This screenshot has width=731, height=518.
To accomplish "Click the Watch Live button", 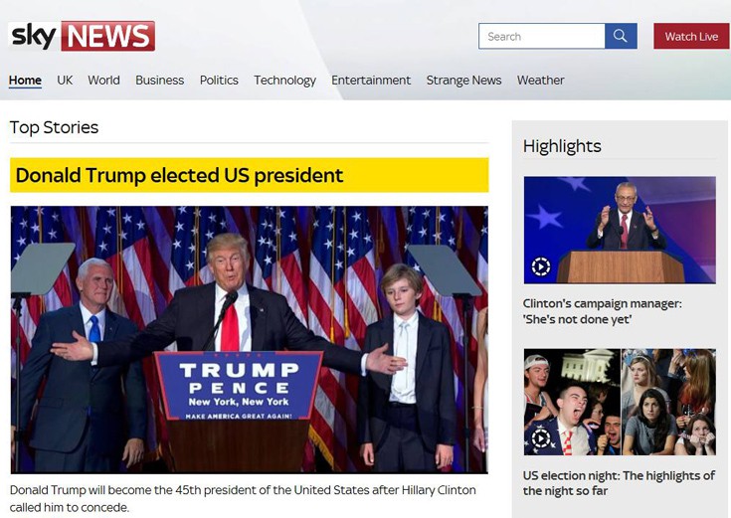I will 691,36.
